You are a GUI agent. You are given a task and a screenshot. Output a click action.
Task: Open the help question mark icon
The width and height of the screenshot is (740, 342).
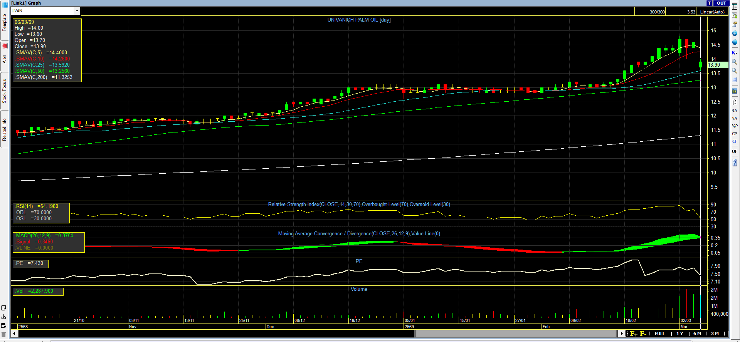735,163
